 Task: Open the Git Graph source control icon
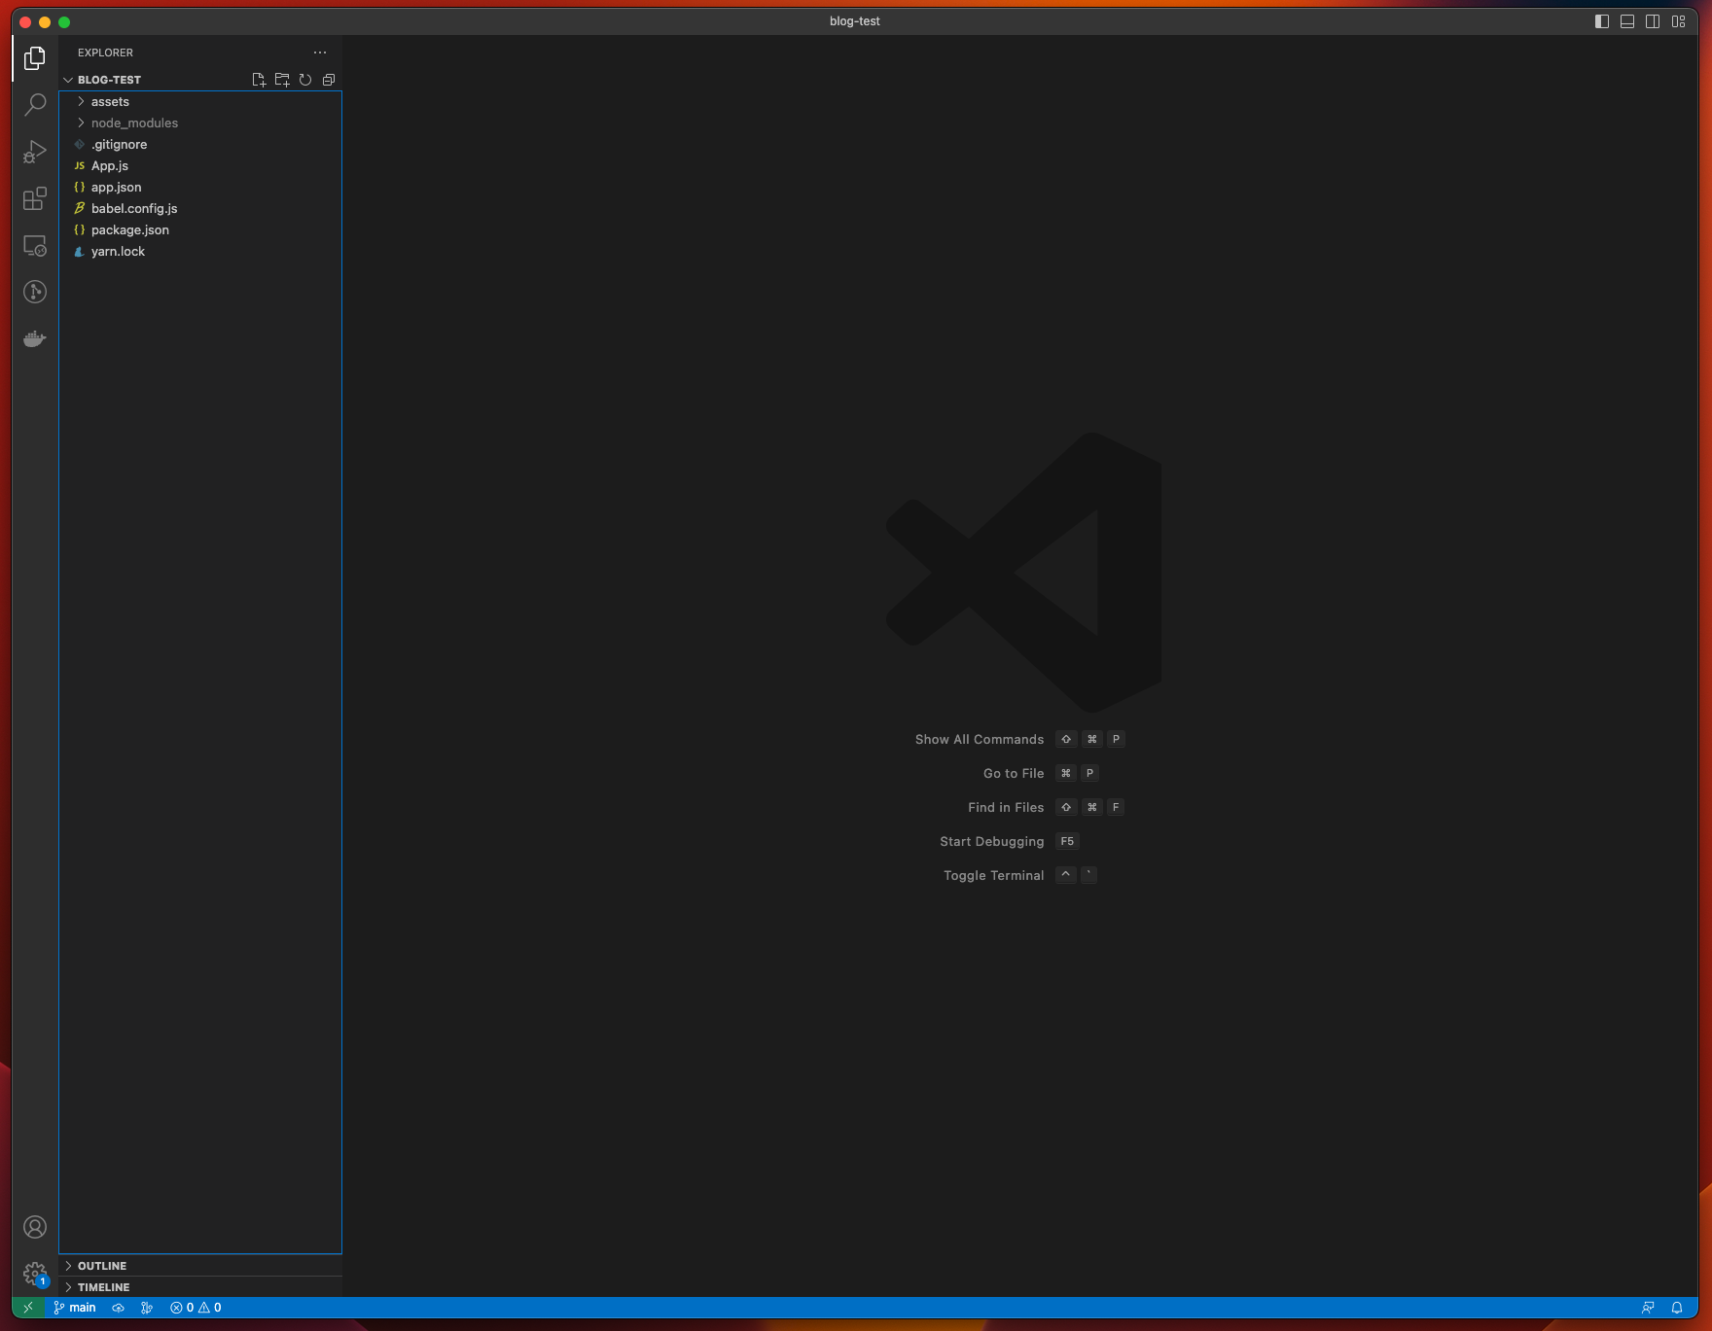[x=35, y=292]
